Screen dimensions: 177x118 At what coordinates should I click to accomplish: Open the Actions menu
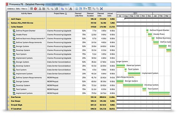[11, 9]
